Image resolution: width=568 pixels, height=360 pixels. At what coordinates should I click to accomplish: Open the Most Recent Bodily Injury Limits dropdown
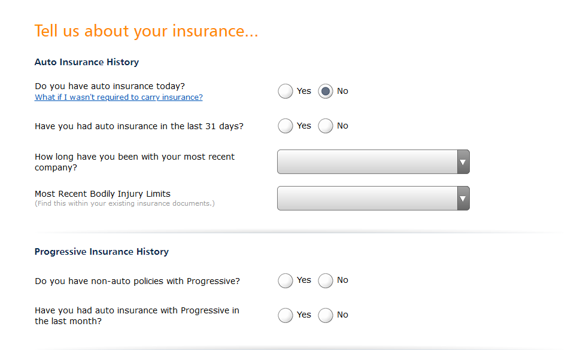(x=365, y=198)
